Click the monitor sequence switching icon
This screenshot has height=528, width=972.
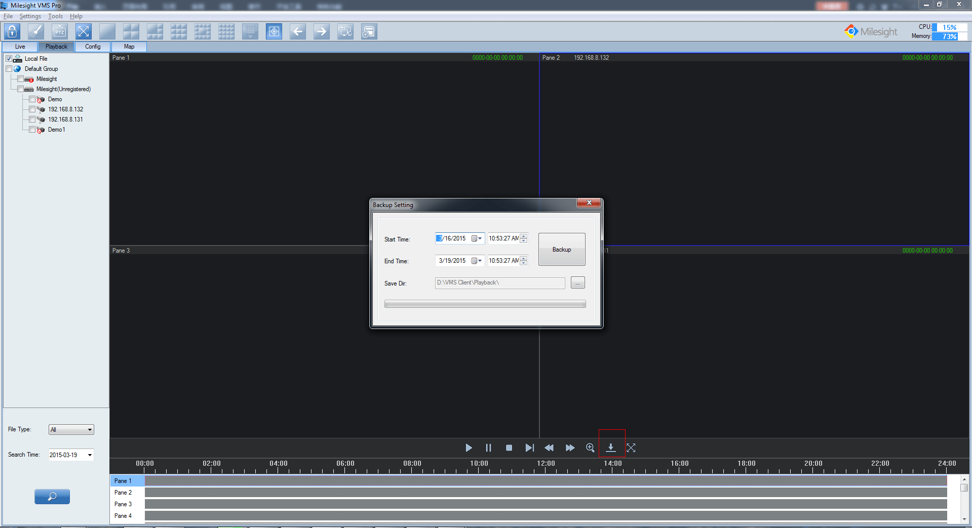(345, 31)
